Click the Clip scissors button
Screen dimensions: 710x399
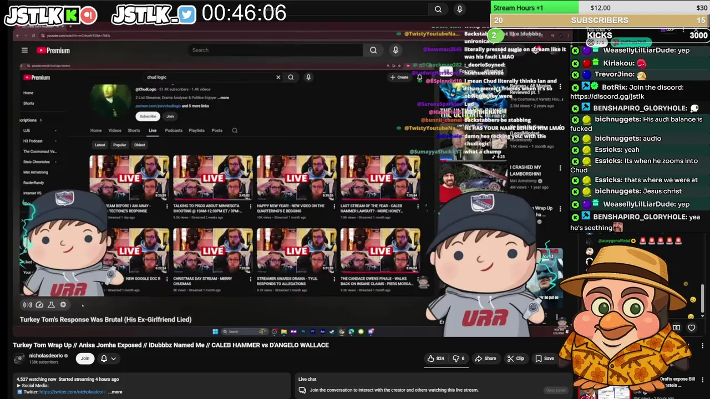pos(515,359)
